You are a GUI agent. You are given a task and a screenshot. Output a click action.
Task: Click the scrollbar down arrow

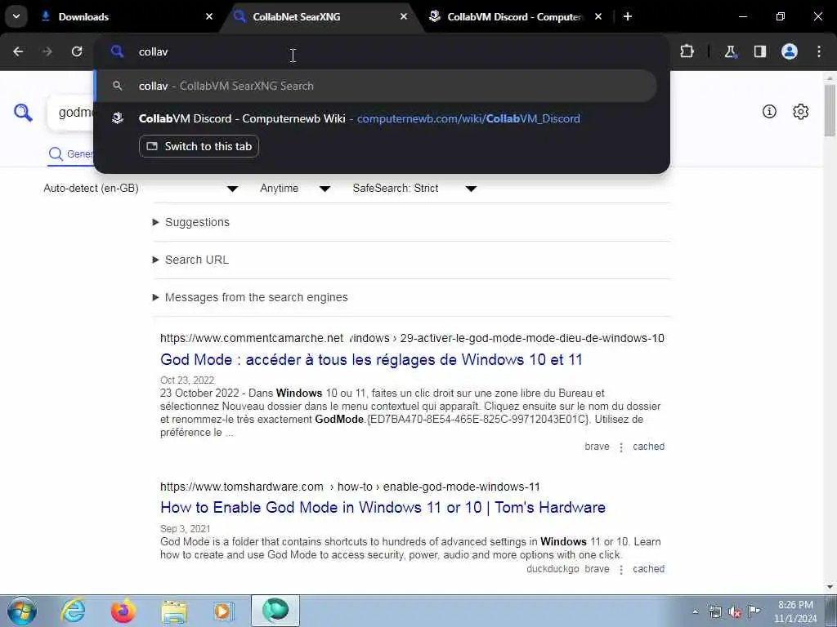(x=830, y=588)
